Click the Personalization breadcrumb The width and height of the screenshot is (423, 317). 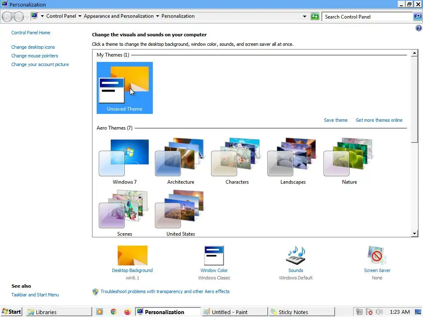(178, 16)
